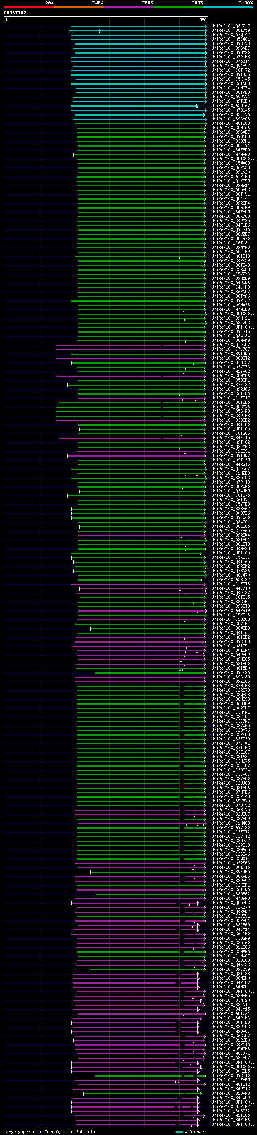Image resolution: width=257 pixels, height=1135 pixels.
Task: Click the orange segment of the identity legend
Action: point(79,7)
